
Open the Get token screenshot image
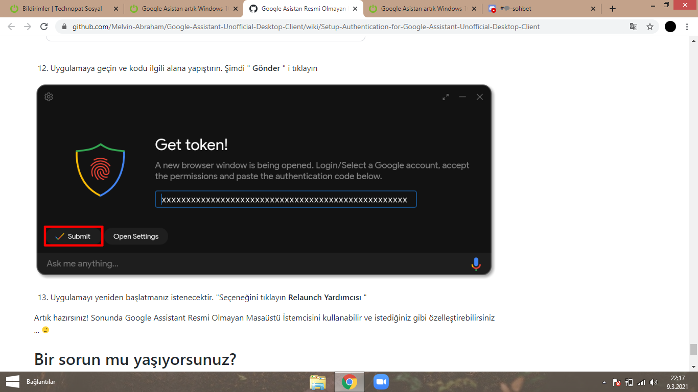264,180
